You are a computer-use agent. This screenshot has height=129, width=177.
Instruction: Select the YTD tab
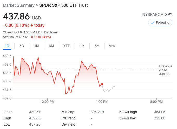[x=67, y=46]
